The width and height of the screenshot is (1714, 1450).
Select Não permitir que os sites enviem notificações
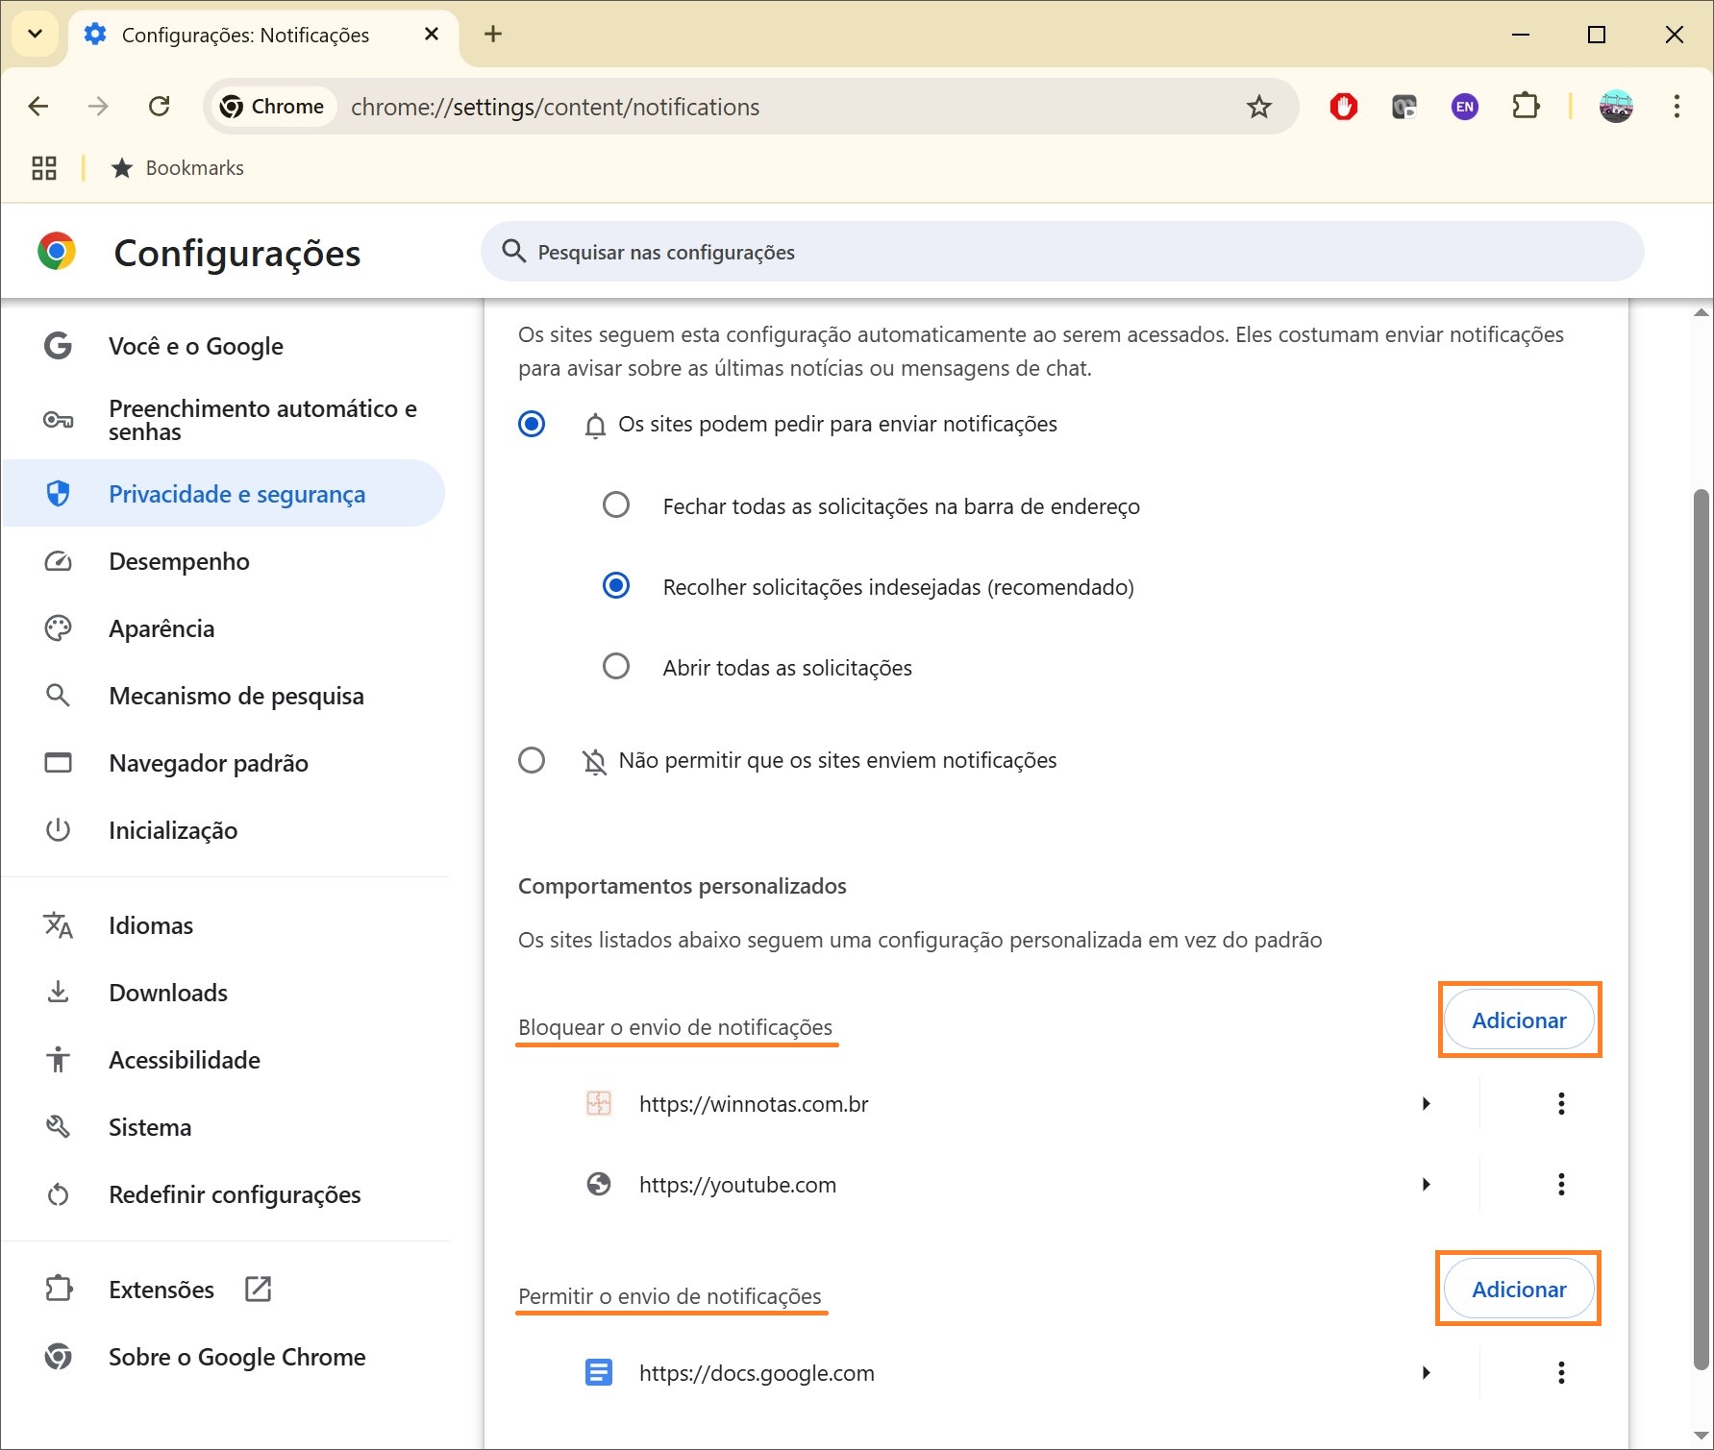coord(532,760)
